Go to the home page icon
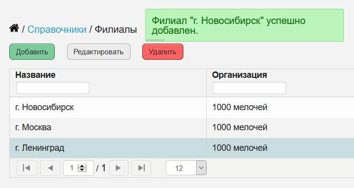The image size is (354, 188). coord(14,28)
